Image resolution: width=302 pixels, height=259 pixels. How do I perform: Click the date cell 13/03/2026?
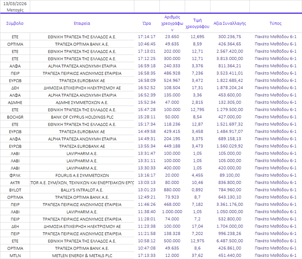click(x=15, y=3)
